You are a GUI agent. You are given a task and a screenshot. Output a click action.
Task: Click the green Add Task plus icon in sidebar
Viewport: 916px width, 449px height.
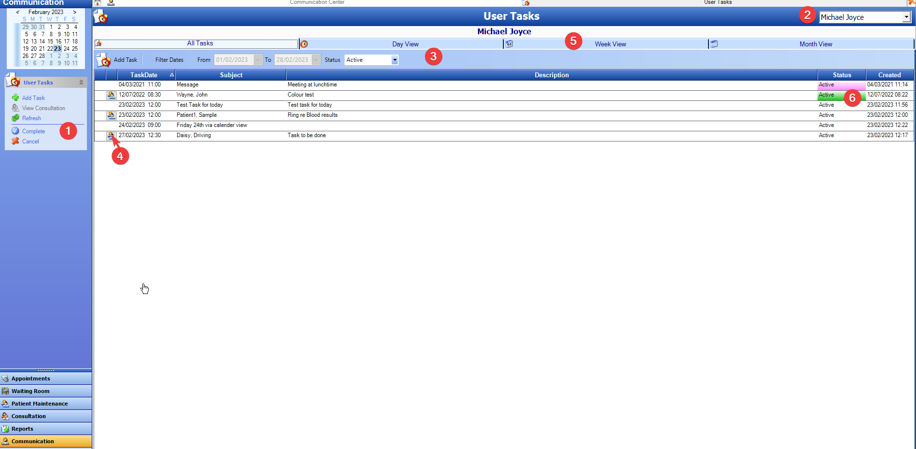coord(15,98)
